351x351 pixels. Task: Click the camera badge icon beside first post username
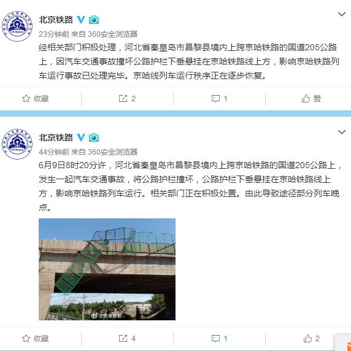94,20
